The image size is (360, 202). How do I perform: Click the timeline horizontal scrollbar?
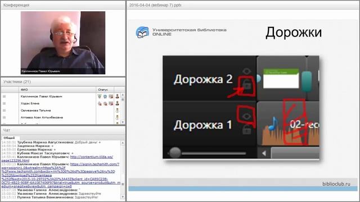pyautogui.click(x=295, y=153)
